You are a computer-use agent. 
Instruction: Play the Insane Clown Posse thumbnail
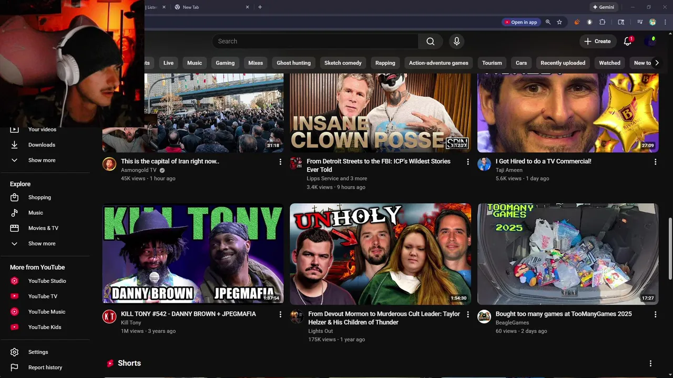[380, 113]
